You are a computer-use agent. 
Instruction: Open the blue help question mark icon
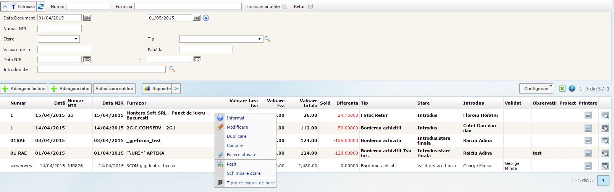[572, 89]
